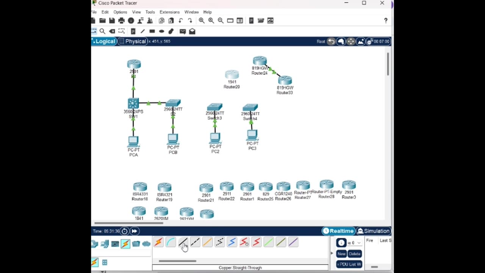The width and height of the screenshot is (485, 273).
Task: Open the Edit menu
Action: [105, 12]
